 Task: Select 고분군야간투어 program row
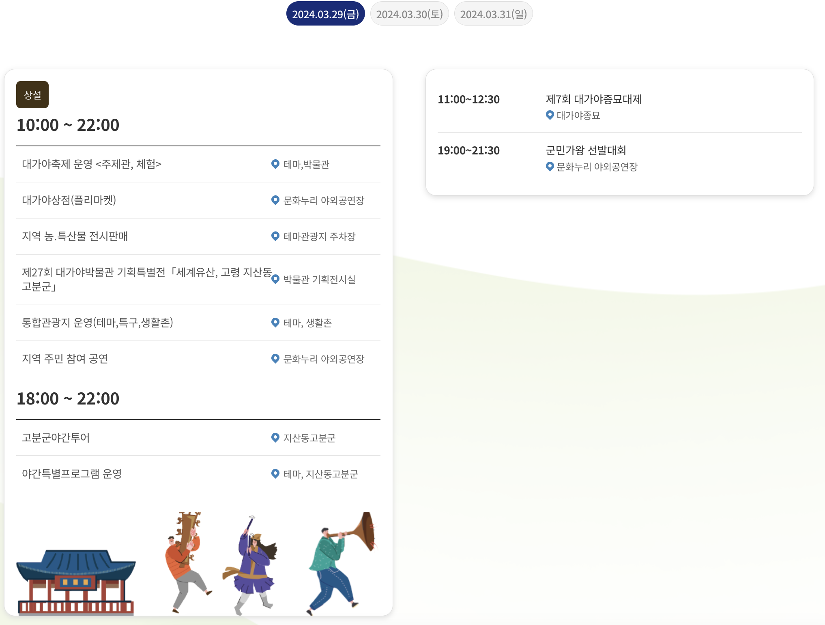[x=56, y=438]
